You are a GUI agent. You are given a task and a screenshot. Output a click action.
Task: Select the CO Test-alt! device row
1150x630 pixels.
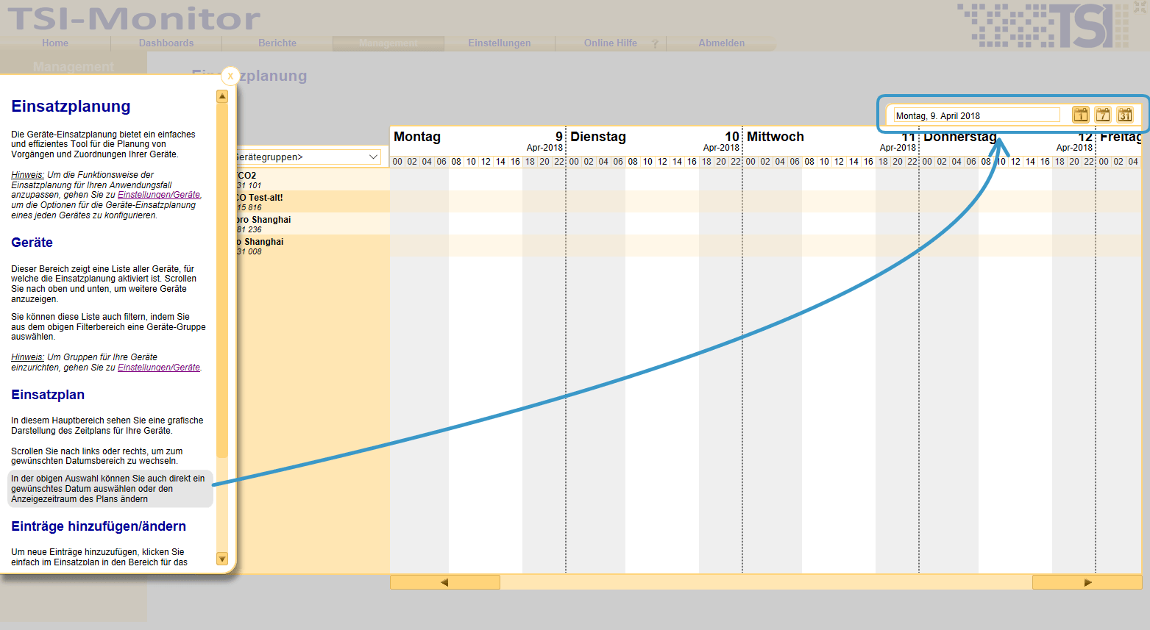[313, 202]
